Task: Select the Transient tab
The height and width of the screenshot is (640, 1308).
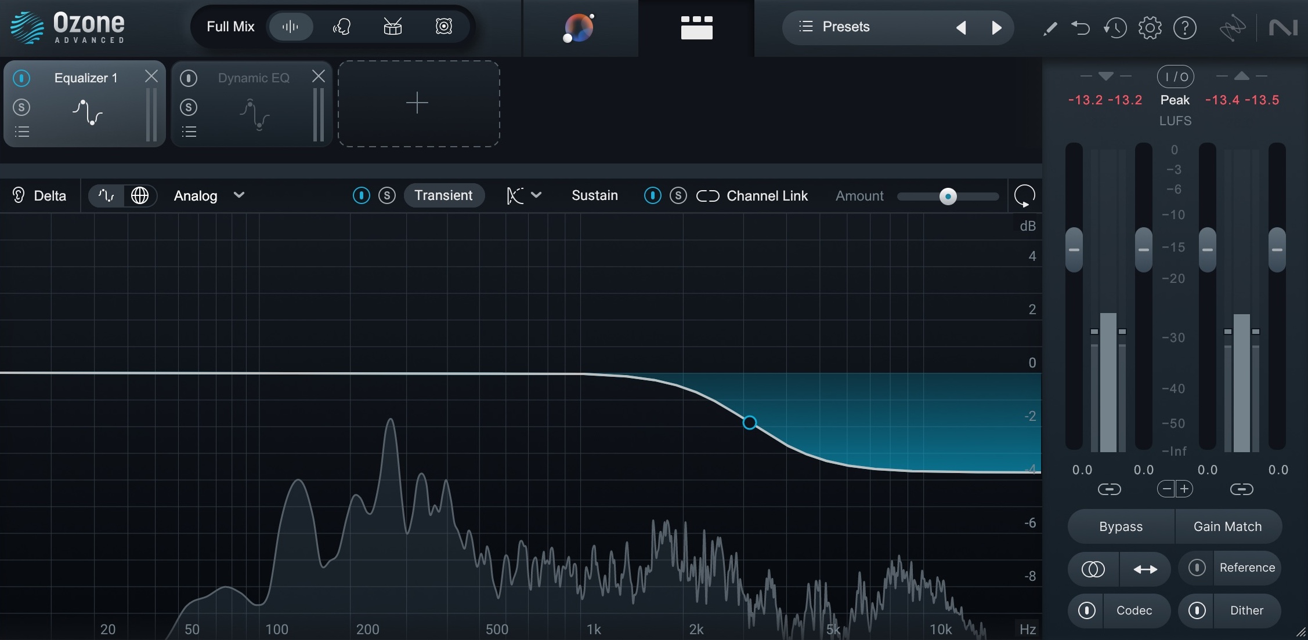Action: 444,195
